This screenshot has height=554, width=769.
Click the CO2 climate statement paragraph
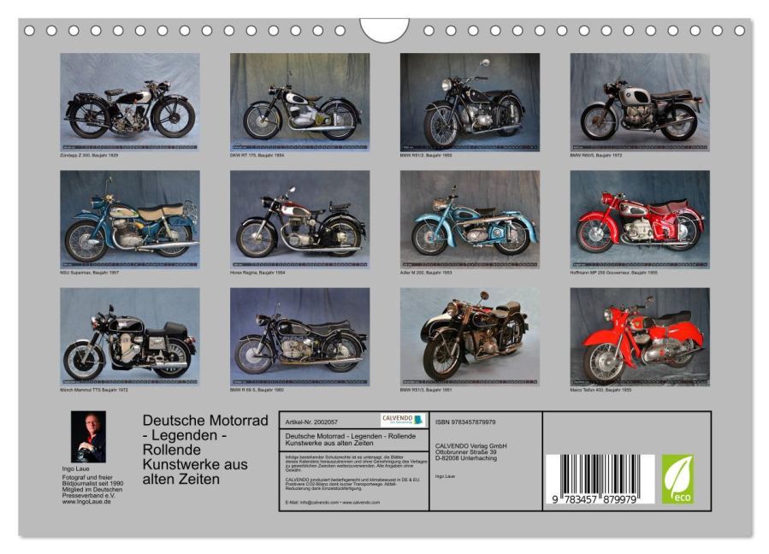pos(352,484)
